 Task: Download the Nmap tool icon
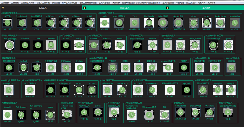pos(79,45)
